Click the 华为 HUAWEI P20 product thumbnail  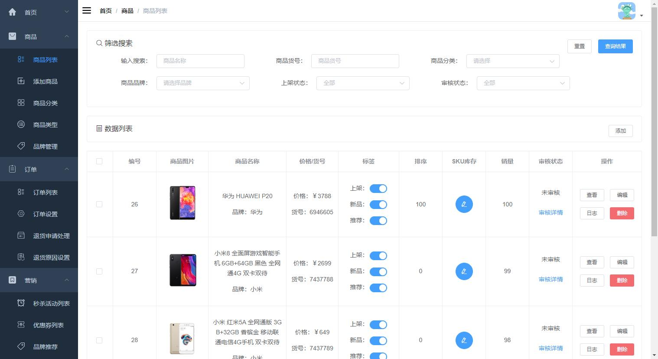tap(182, 203)
